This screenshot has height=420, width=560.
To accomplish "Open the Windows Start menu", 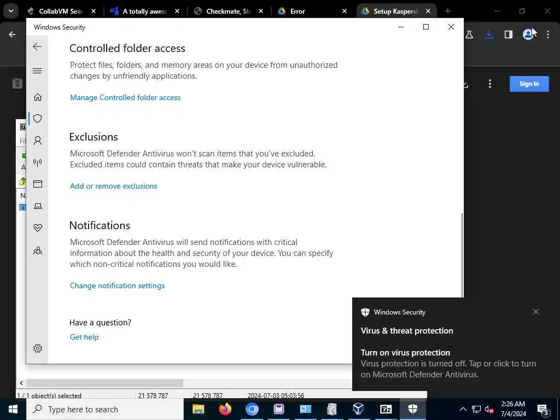I will [13, 409].
